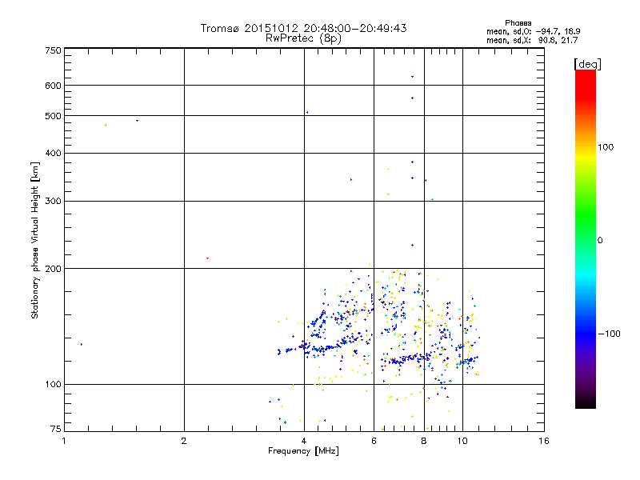The height and width of the screenshot is (480, 640).
Task: Click the phase colorbar gradient
Action: point(586,238)
